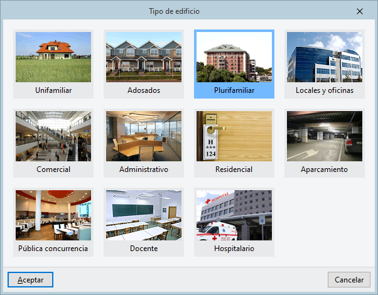The height and width of the screenshot is (295, 378).
Task: Choose the Adosados building type tile
Action: point(144,64)
